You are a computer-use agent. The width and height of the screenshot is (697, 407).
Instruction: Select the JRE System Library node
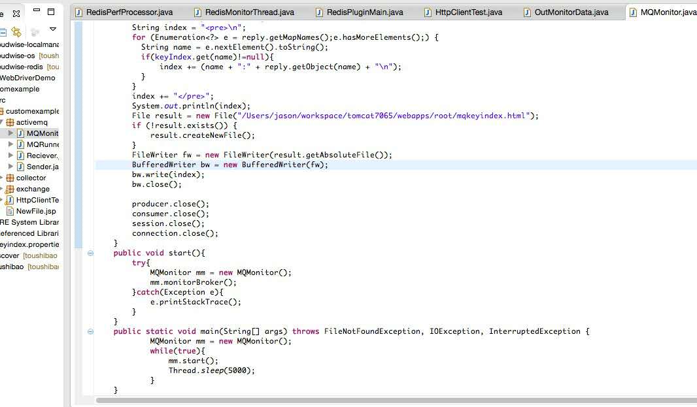[x=29, y=222]
